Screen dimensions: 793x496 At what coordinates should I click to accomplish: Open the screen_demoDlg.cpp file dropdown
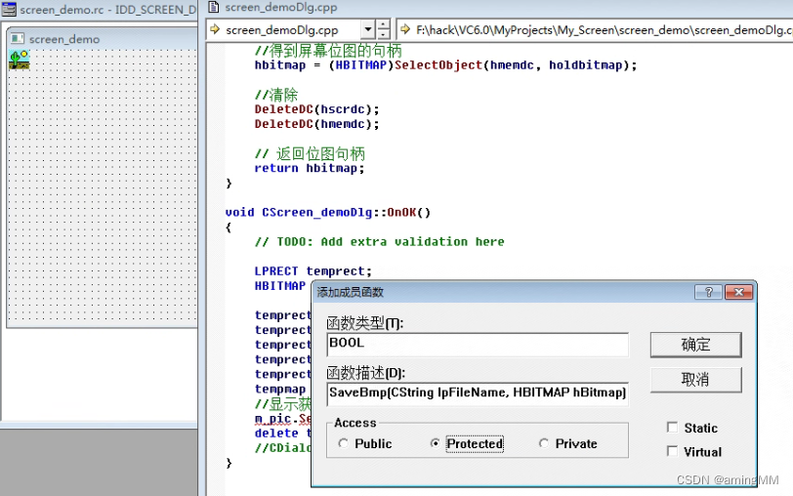(x=368, y=30)
